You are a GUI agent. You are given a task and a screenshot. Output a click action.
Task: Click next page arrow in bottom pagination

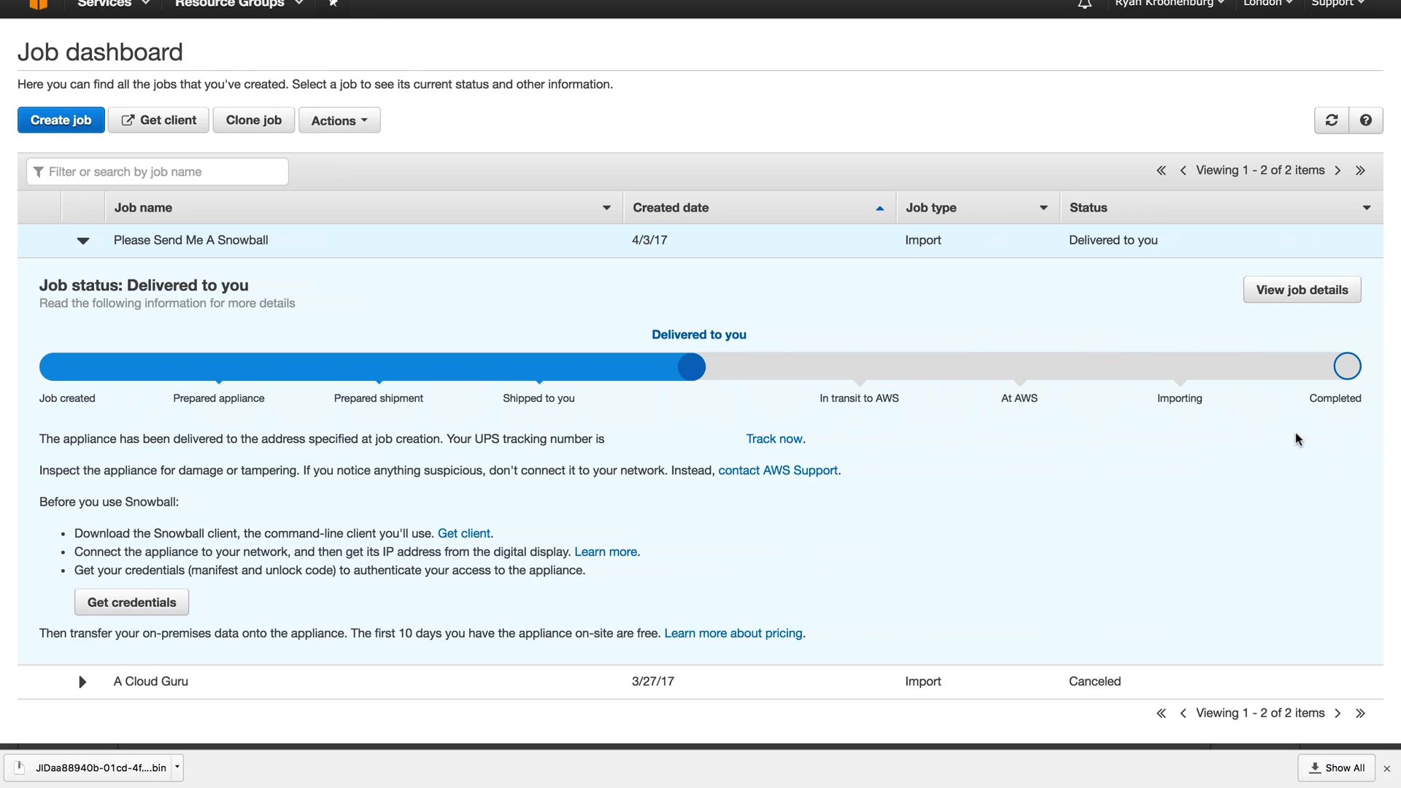coord(1338,714)
